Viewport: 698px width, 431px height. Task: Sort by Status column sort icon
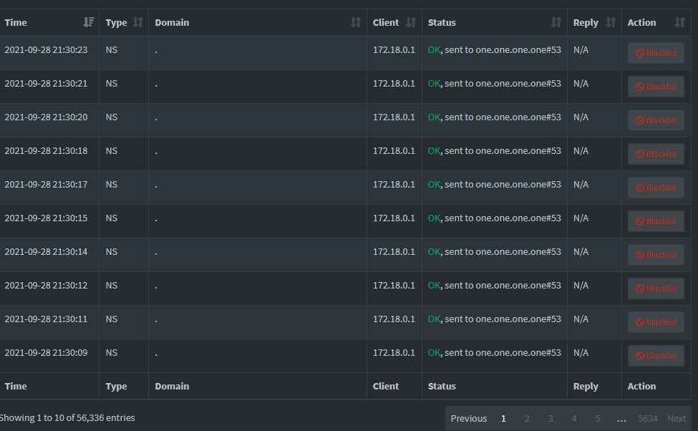556,22
